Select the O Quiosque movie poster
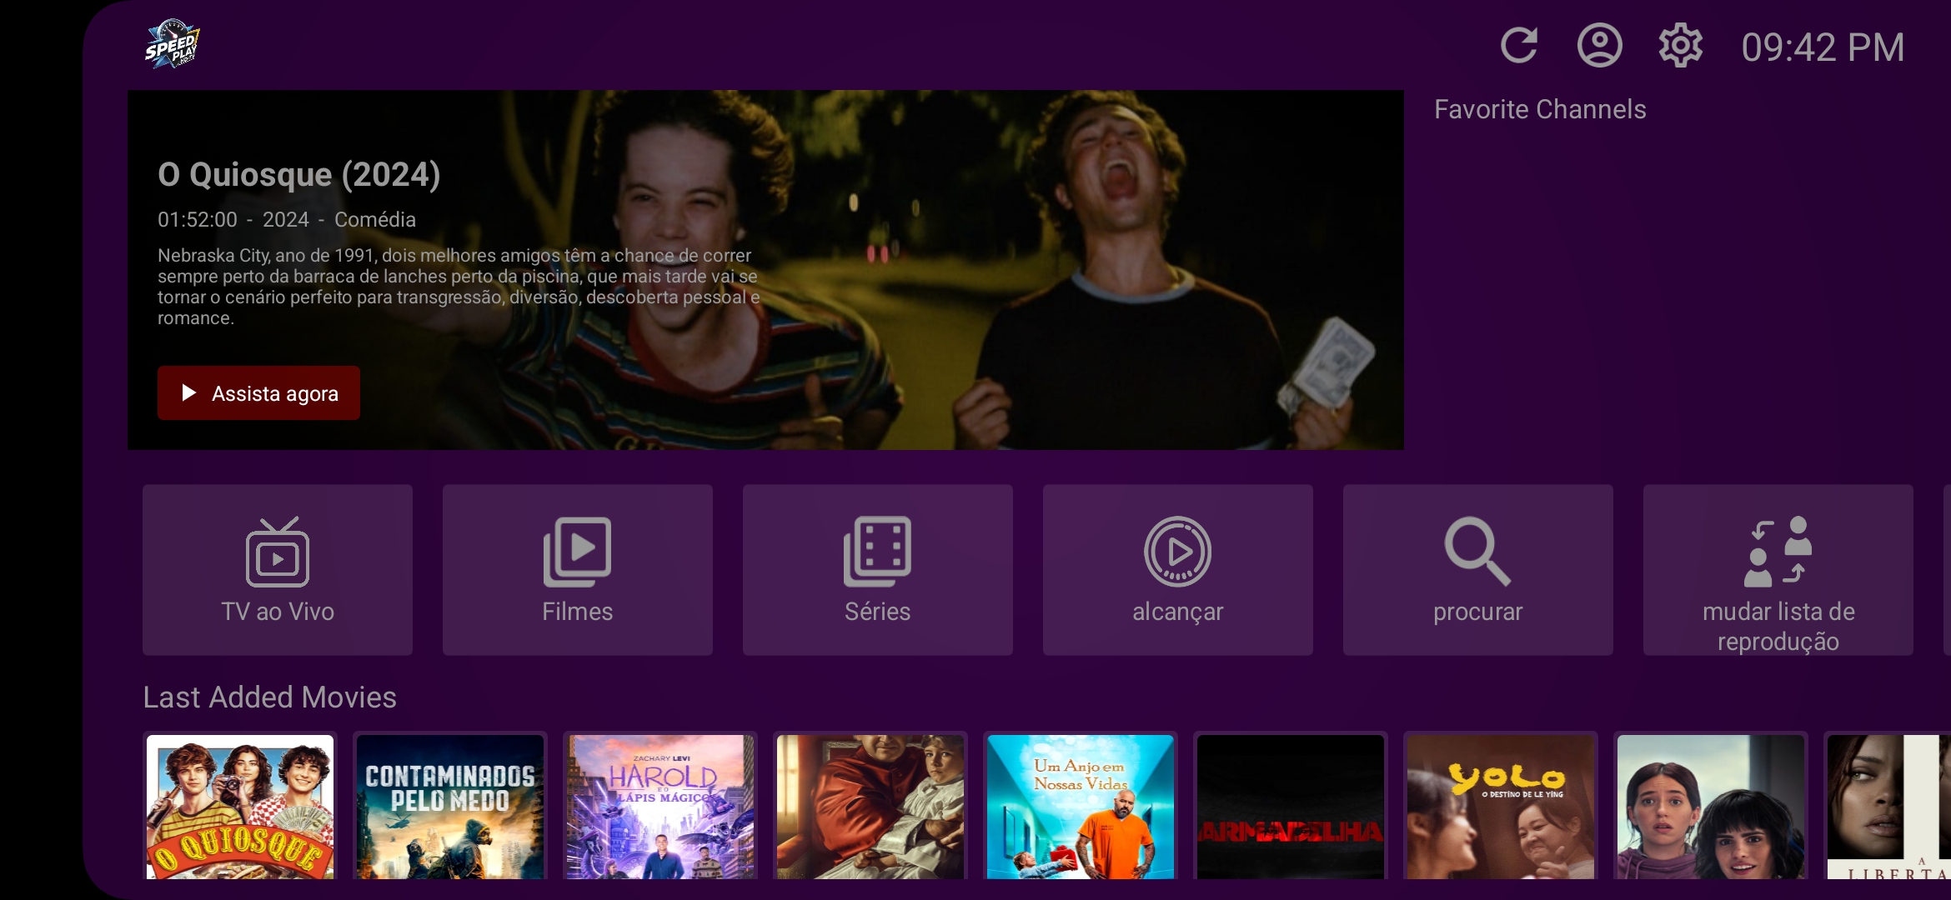 pyautogui.click(x=240, y=807)
